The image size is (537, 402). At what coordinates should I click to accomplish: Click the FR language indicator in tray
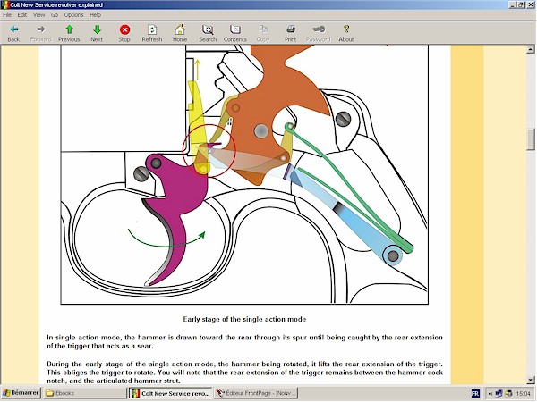(x=475, y=393)
